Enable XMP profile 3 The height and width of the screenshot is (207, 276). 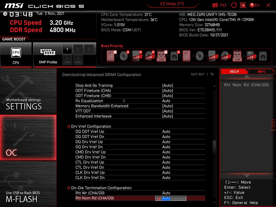tap(89, 49)
